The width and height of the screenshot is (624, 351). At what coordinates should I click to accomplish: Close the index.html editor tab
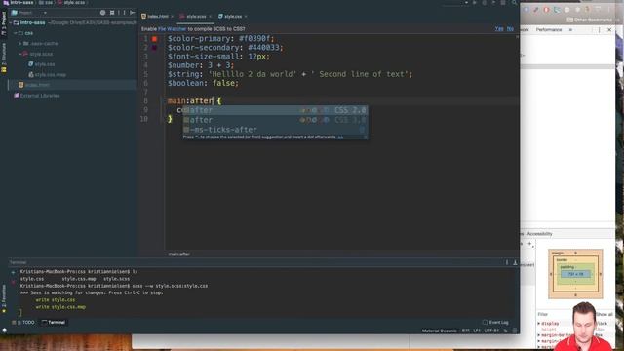[x=172, y=17]
